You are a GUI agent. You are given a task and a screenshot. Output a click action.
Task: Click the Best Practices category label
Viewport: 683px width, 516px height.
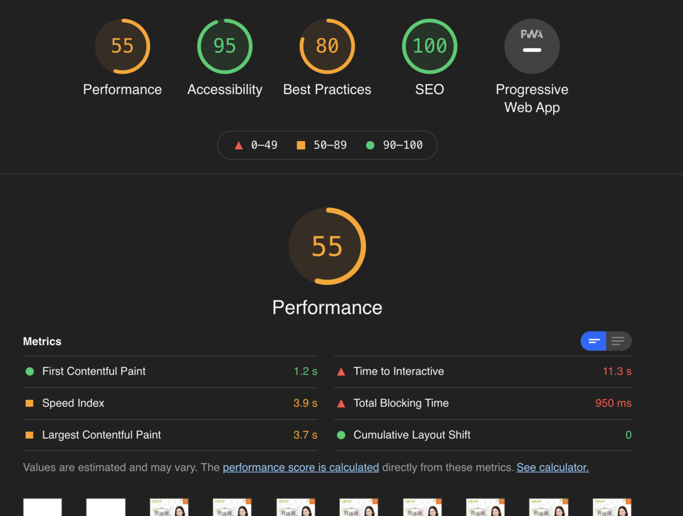327,90
